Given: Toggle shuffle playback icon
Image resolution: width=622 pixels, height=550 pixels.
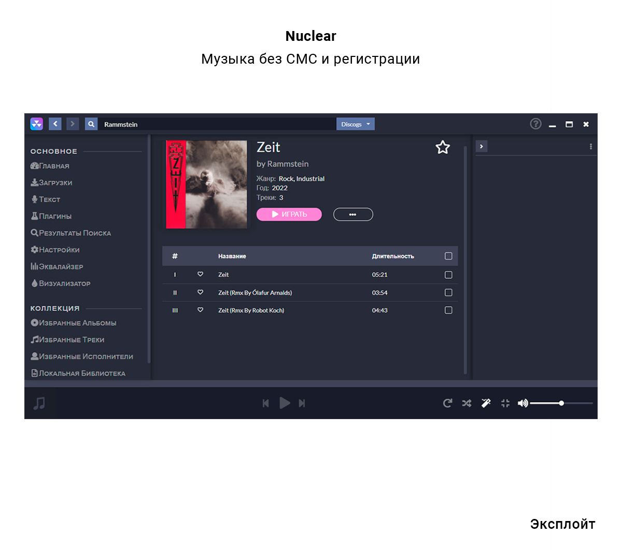Looking at the screenshot, I should 467,403.
